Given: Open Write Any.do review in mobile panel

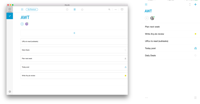Looking at the screenshot, I should pyautogui.click(x=171, y=34).
